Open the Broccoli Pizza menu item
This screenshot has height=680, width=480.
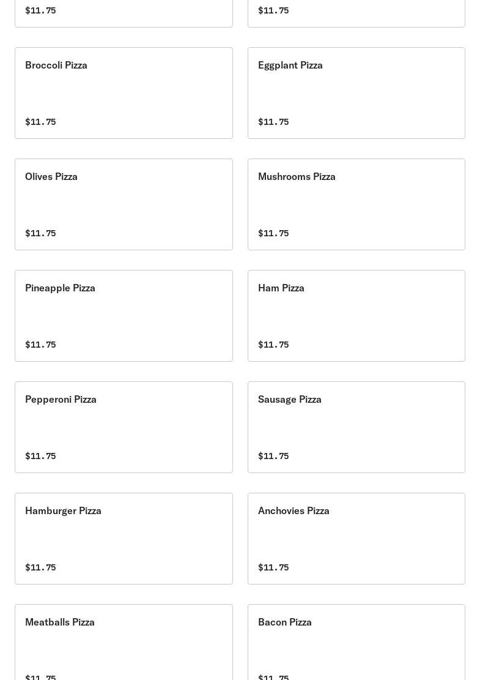tap(124, 93)
